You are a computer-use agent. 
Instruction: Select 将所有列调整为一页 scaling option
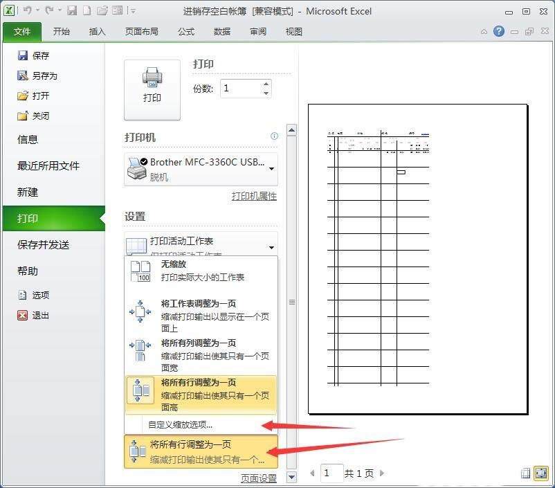coord(201,355)
